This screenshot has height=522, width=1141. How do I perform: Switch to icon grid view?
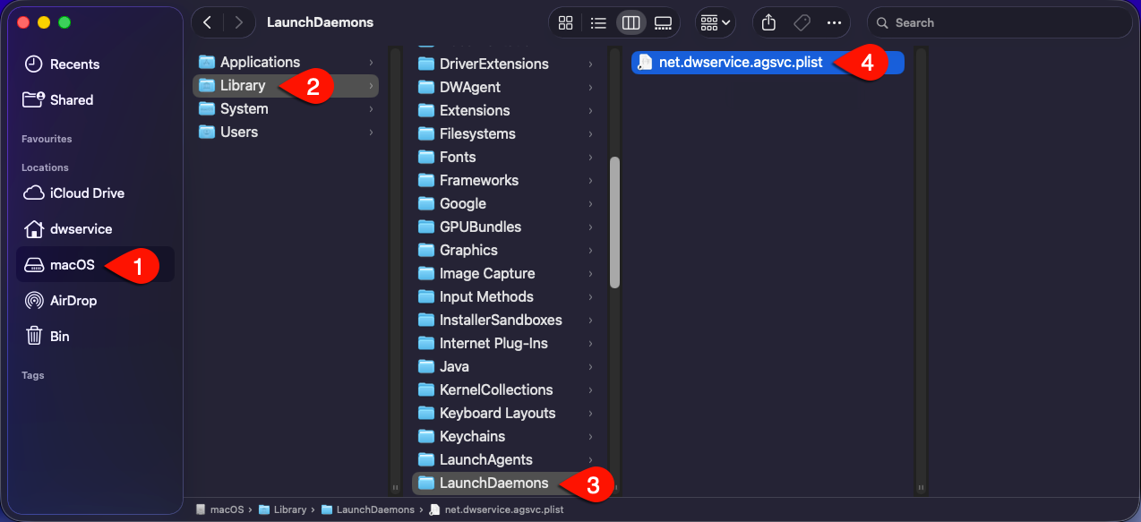pos(566,22)
